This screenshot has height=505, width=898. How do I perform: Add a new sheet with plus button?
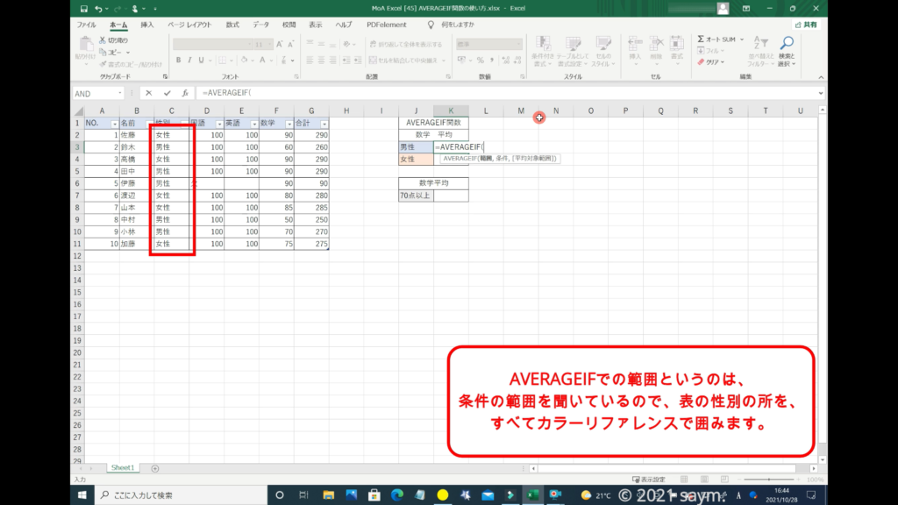[x=155, y=468]
